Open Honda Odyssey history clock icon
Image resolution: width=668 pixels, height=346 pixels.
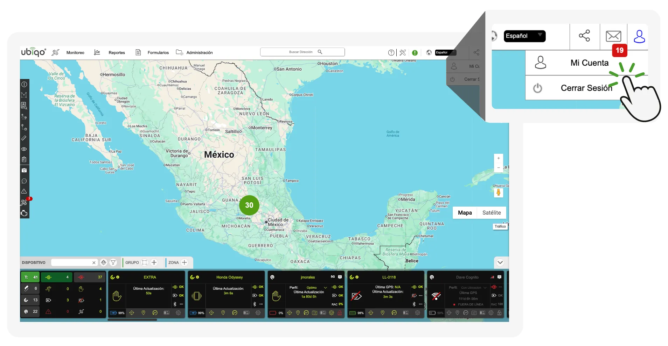[x=235, y=313]
